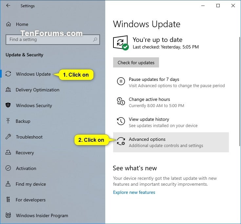The height and width of the screenshot is (224, 241).
Task: Click the Find a setting search box
Action: tap(53, 40)
